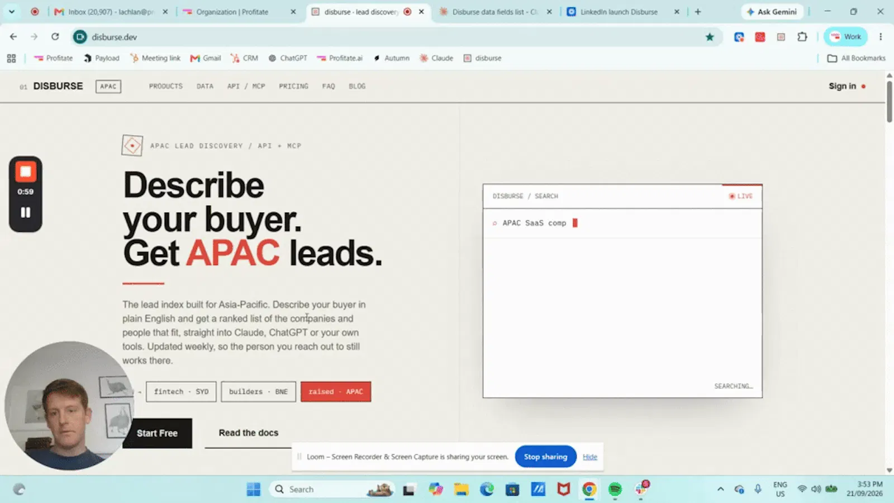
Task: Select the fintech · SYD example chip
Action: (x=181, y=392)
